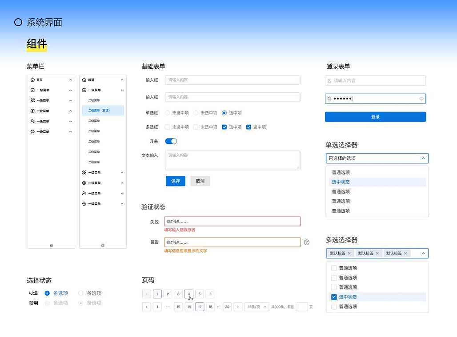Screen dimensions: 457x337
Task: Click the 文本输入 textarea
Action: (233, 160)
